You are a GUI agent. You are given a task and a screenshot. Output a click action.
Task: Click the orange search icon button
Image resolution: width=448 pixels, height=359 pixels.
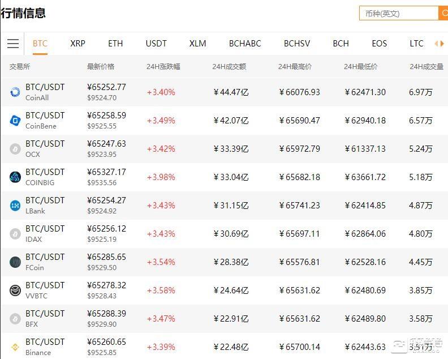click(x=443, y=13)
